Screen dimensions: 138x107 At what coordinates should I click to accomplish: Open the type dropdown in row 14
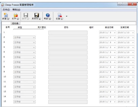coord(24,97)
